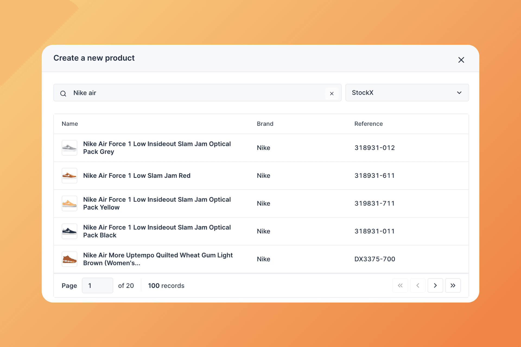
Task: Click the More Uptempo Wheat Gum thumbnail
Action: point(69,259)
